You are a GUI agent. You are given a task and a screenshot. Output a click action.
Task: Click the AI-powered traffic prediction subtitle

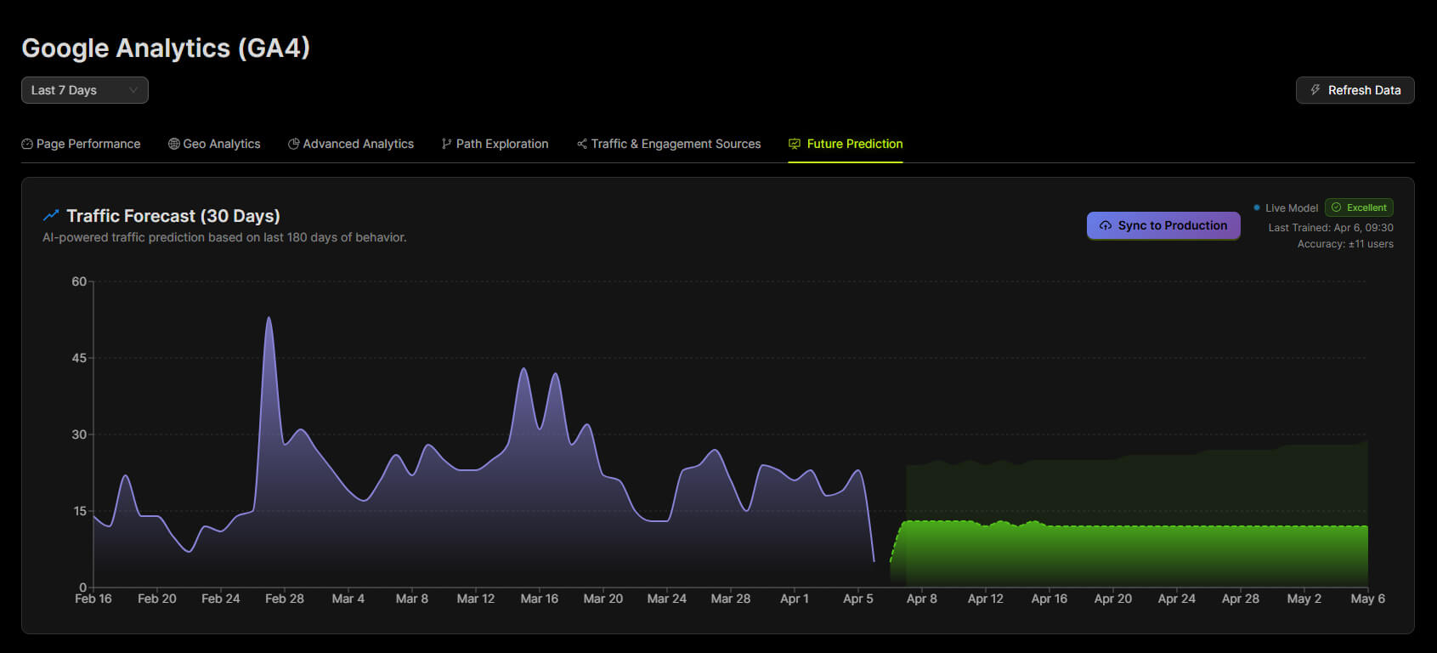point(224,237)
